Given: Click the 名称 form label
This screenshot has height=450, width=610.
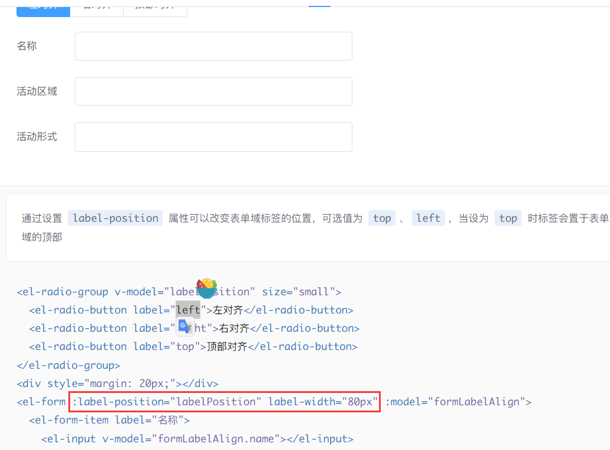Looking at the screenshot, I should pyautogui.click(x=27, y=46).
